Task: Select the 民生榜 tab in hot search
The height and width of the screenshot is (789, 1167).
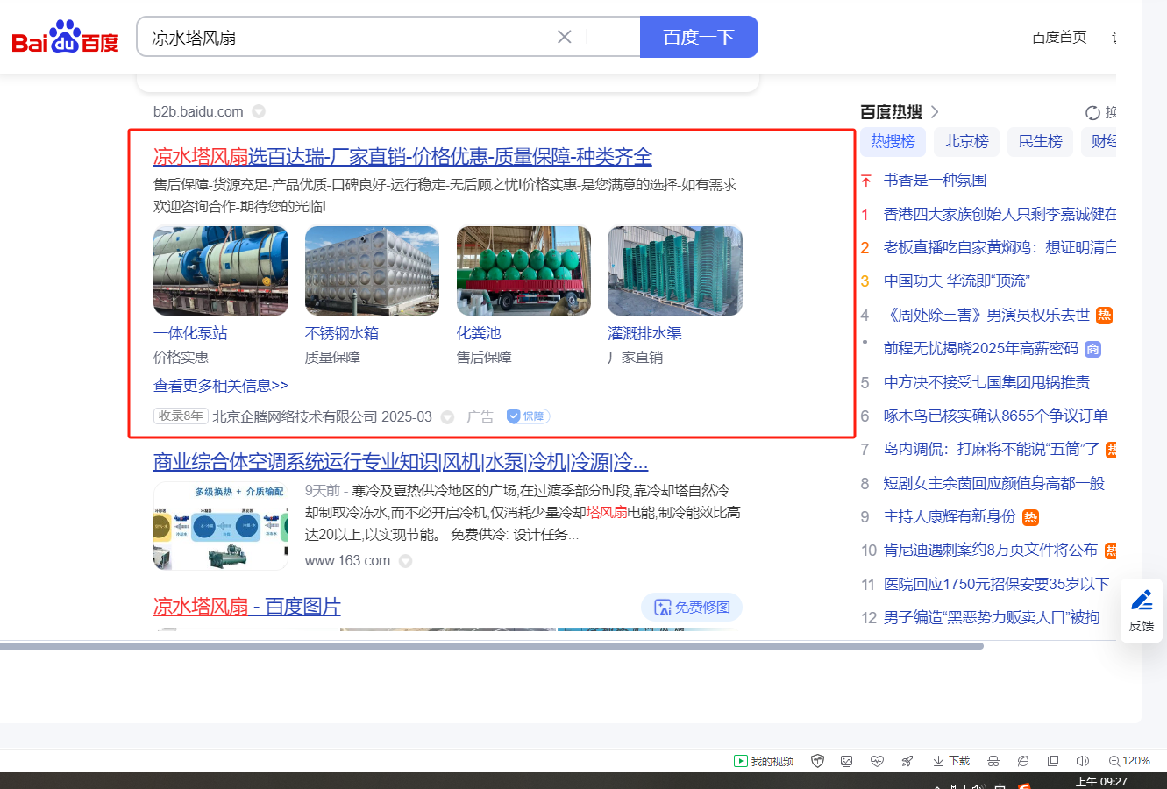Action: point(1040,141)
